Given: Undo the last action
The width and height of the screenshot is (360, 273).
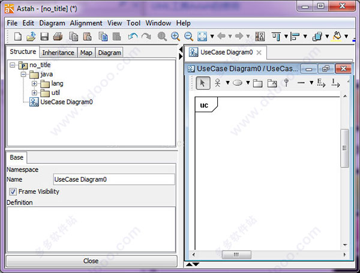Looking at the screenshot, I should [x=133, y=36].
